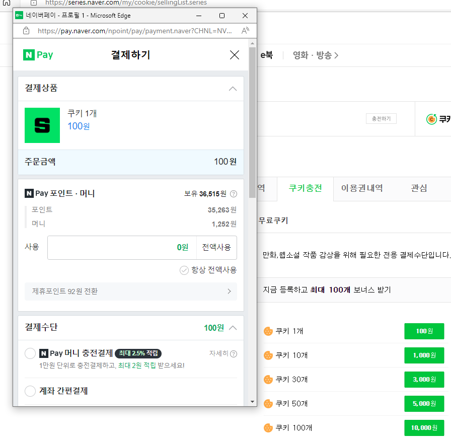
Task: Click the 머니 1,252원 row
Action: click(x=134, y=224)
